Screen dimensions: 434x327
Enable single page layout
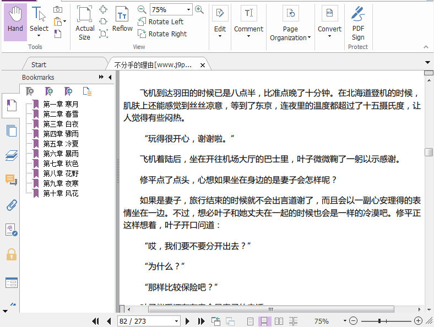(250, 321)
